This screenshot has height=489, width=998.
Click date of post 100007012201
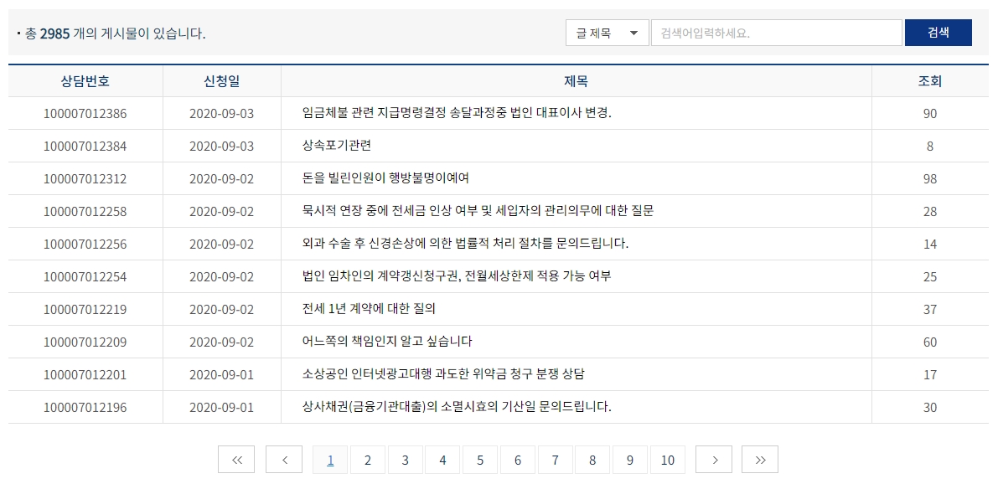[221, 375]
